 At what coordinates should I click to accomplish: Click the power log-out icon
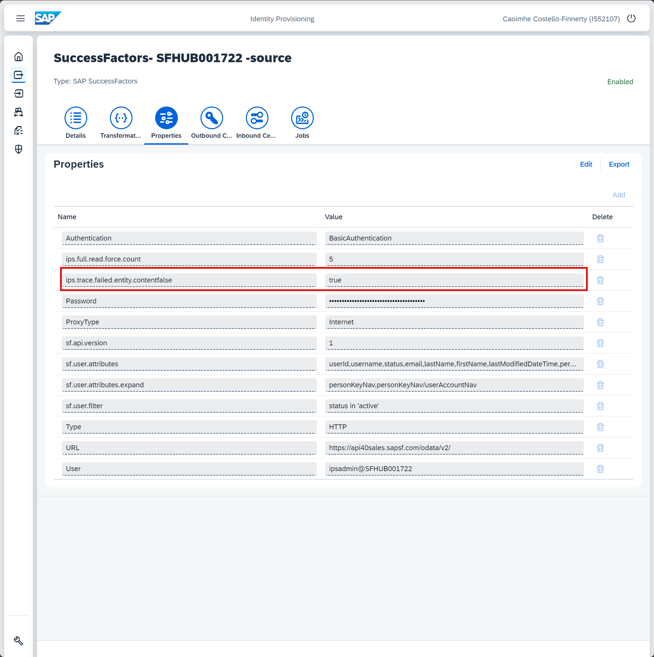pos(631,19)
